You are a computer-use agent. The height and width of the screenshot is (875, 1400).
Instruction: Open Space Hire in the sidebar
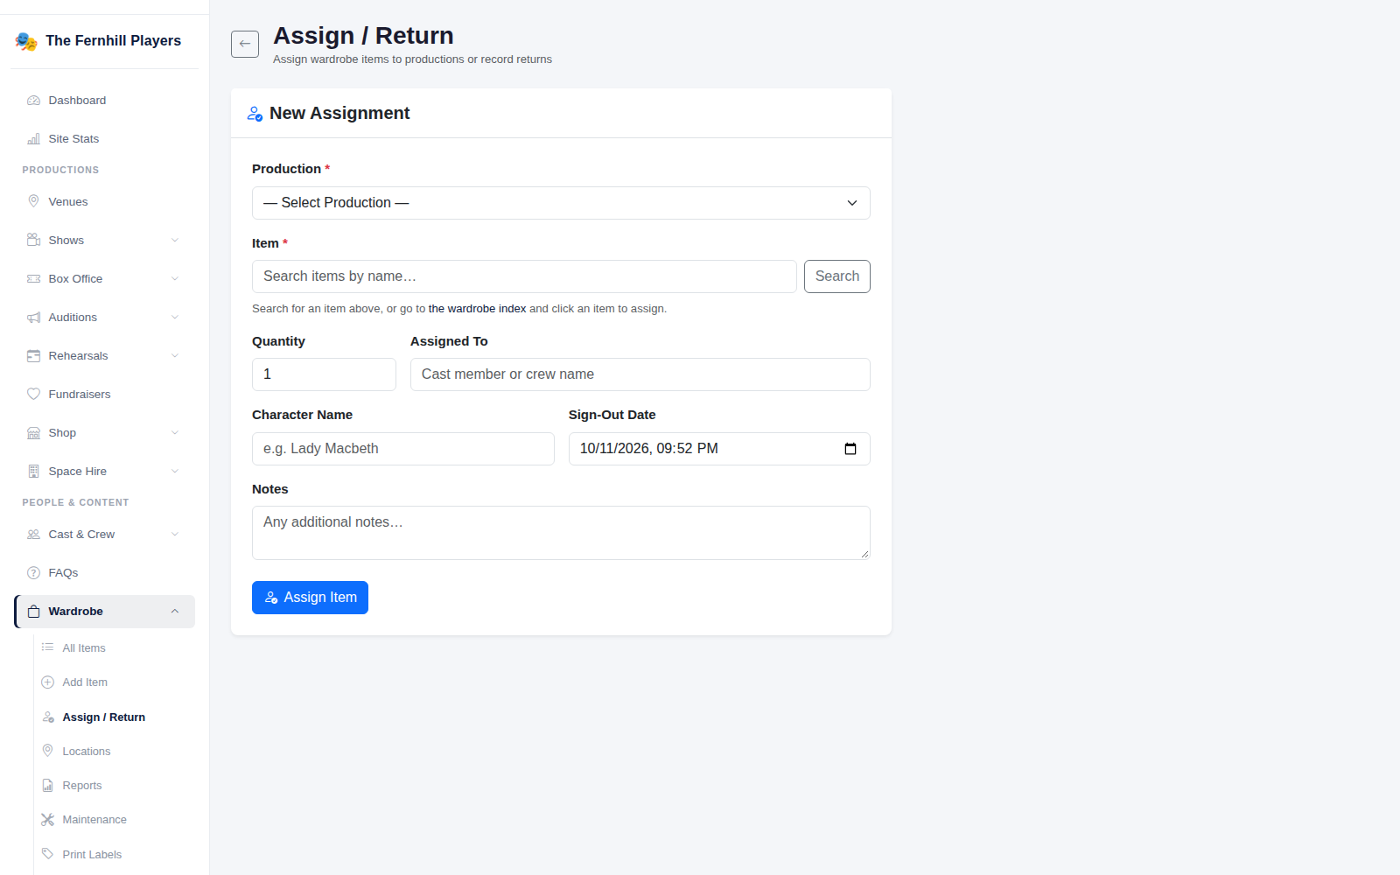(x=104, y=472)
